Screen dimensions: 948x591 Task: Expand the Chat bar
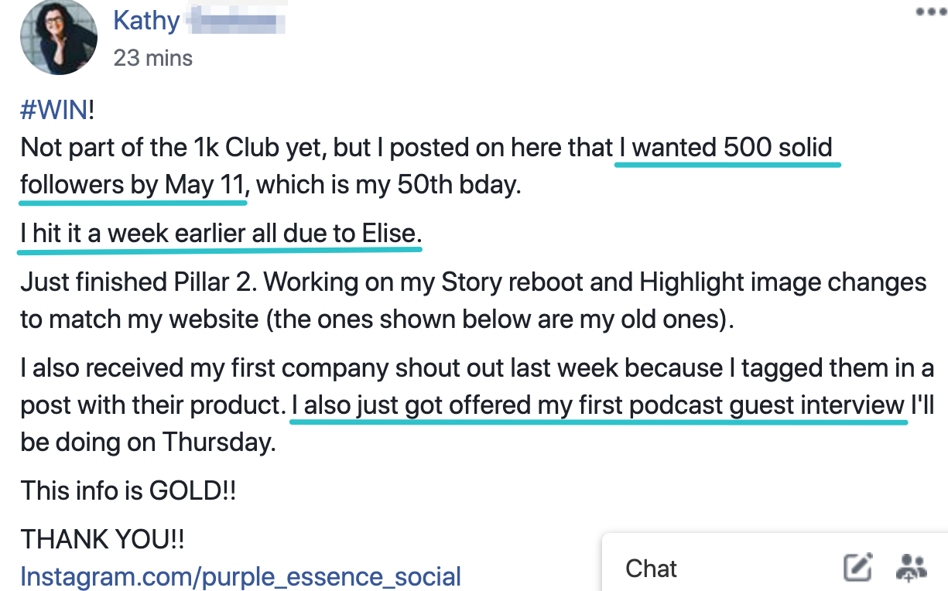tap(652, 569)
